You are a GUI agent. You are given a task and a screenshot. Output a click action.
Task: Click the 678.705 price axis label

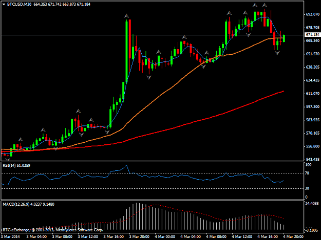coord(313,28)
